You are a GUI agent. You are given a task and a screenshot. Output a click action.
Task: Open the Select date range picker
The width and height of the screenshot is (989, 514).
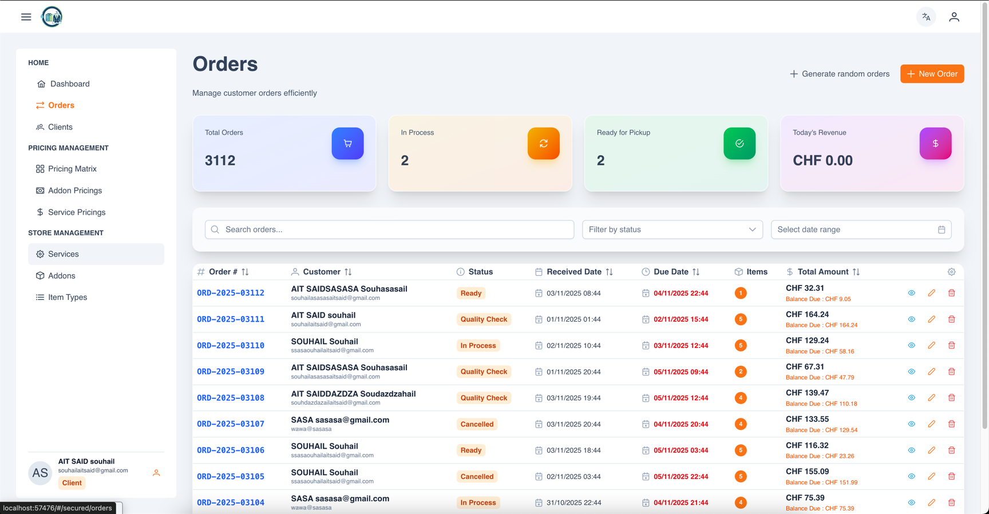pos(861,230)
